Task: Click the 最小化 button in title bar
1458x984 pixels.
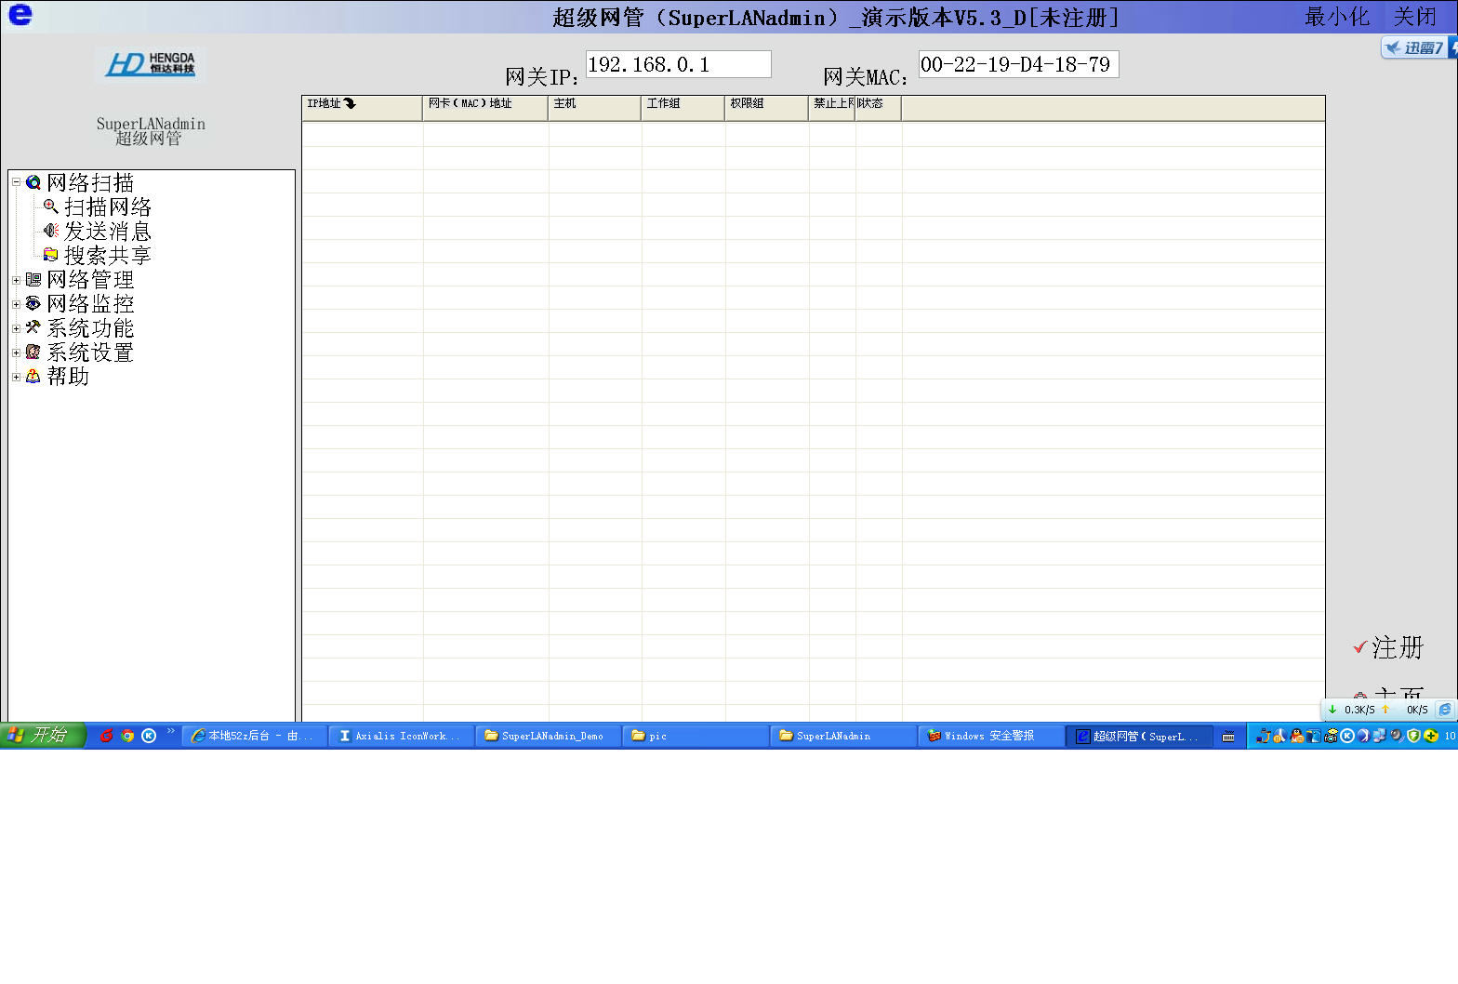Action: click(x=1336, y=17)
